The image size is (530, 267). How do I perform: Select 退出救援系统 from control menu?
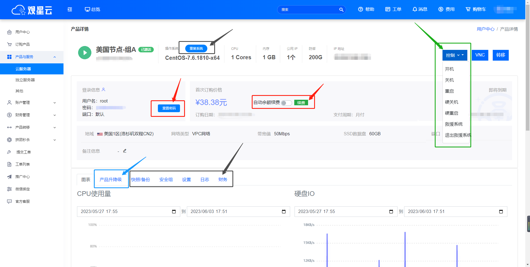458,135
